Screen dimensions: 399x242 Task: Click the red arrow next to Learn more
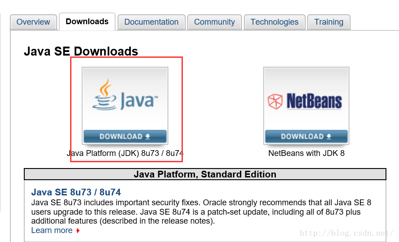(78, 231)
